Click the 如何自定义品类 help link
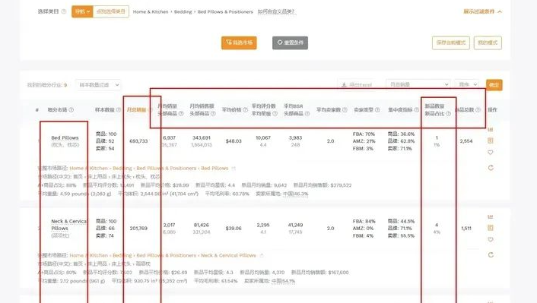Image resolution: width=537 pixels, height=303 pixels. tap(276, 11)
